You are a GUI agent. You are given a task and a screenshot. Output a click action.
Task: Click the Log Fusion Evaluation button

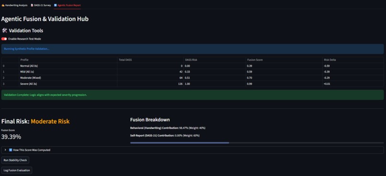(x=17, y=170)
